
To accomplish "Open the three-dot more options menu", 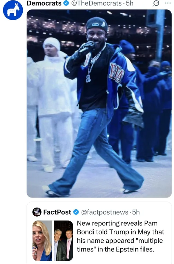I will (168, 3).
